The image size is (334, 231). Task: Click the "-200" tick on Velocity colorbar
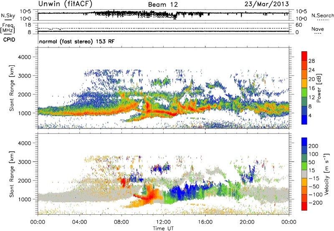[x=315, y=203]
